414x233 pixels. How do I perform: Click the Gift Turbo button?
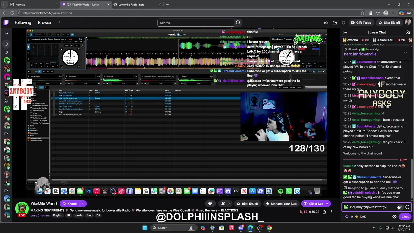(361, 23)
